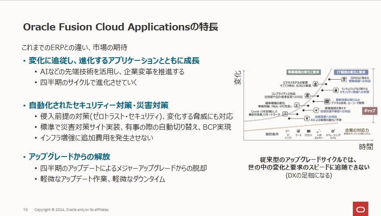Click the icon beside 最新技術の取り込み

[x=327, y=101]
